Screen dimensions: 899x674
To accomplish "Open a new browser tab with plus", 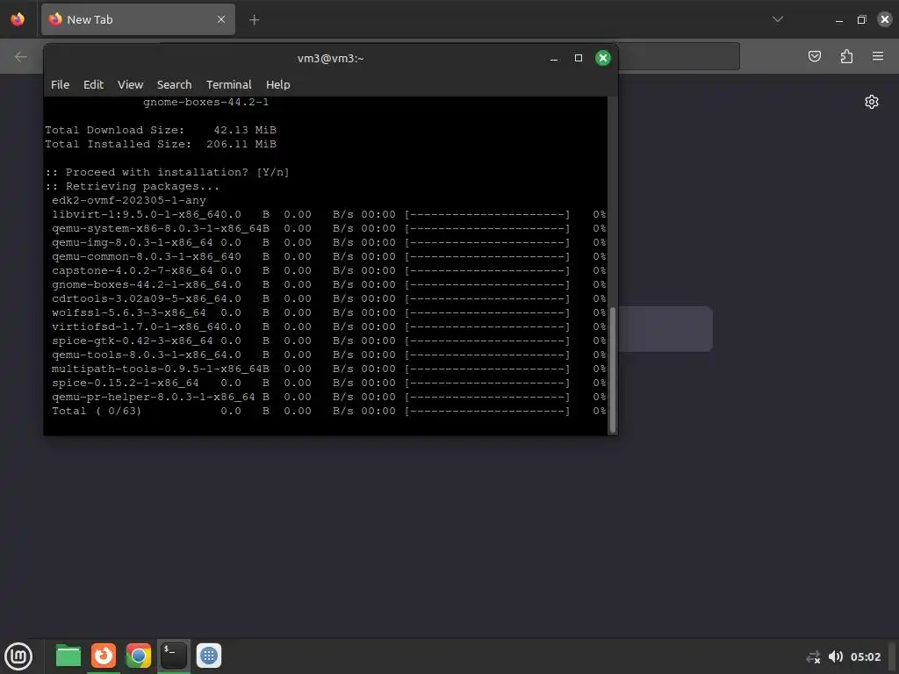I will click(254, 20).
